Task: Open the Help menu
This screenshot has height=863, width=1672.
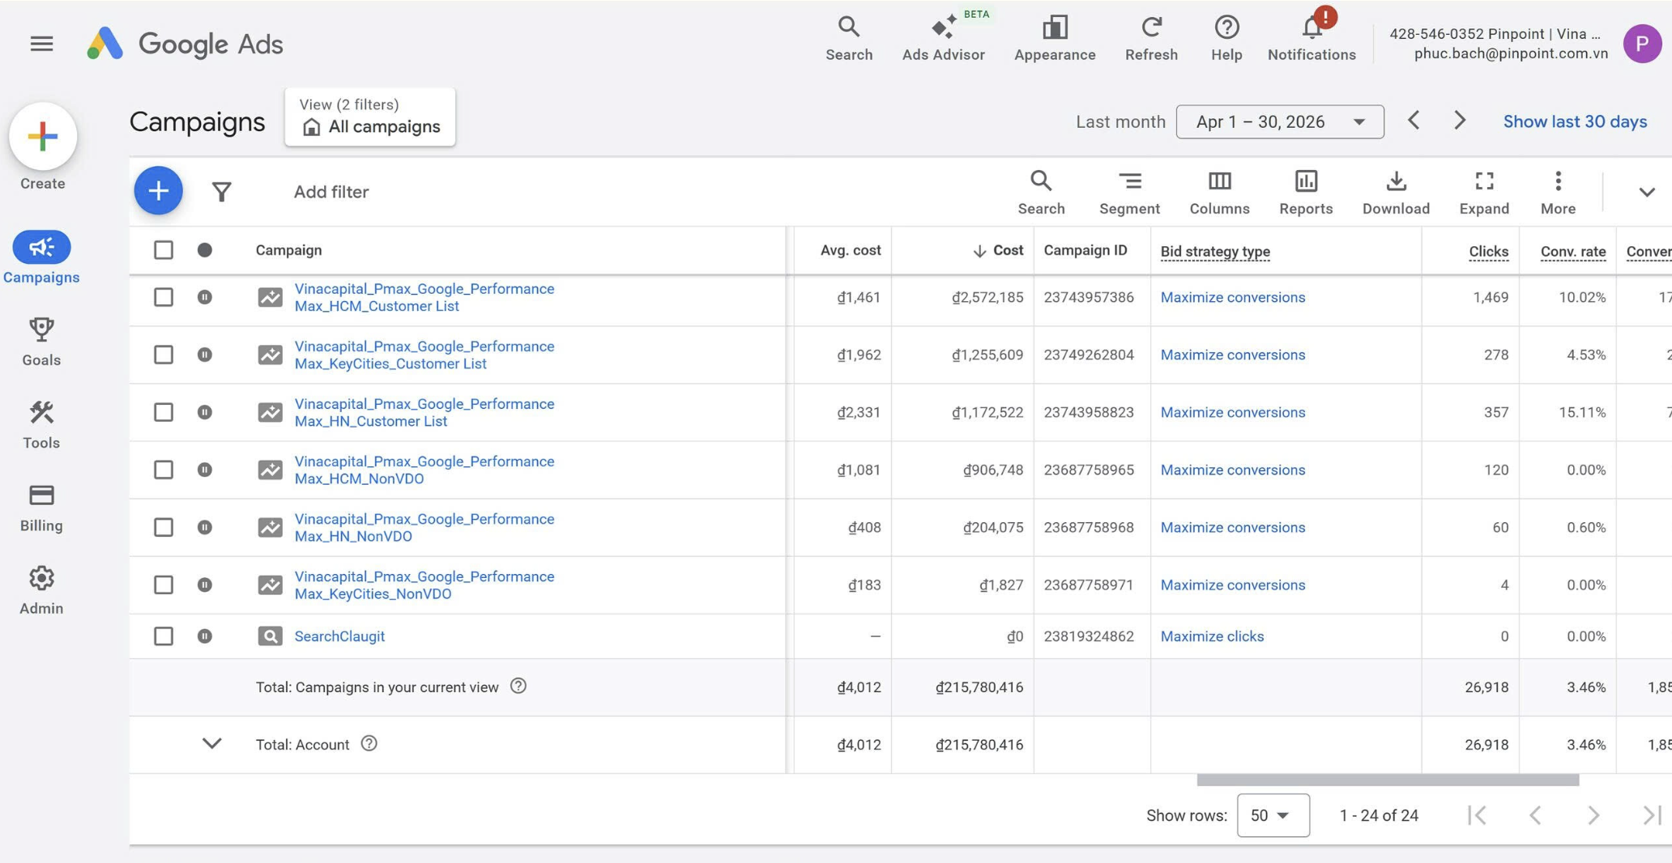Action: [x=1226, y=38]
